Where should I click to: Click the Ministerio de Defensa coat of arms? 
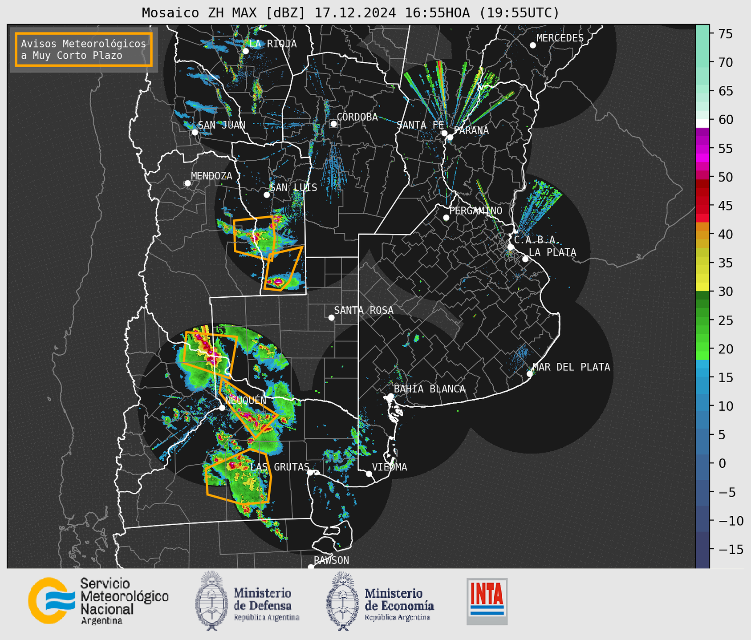[x=211, y=600]
